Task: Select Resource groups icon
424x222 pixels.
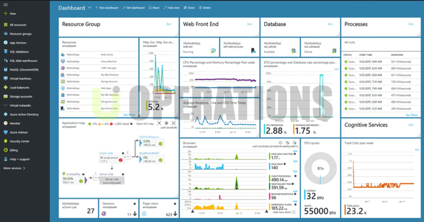Action: (5, 34)
